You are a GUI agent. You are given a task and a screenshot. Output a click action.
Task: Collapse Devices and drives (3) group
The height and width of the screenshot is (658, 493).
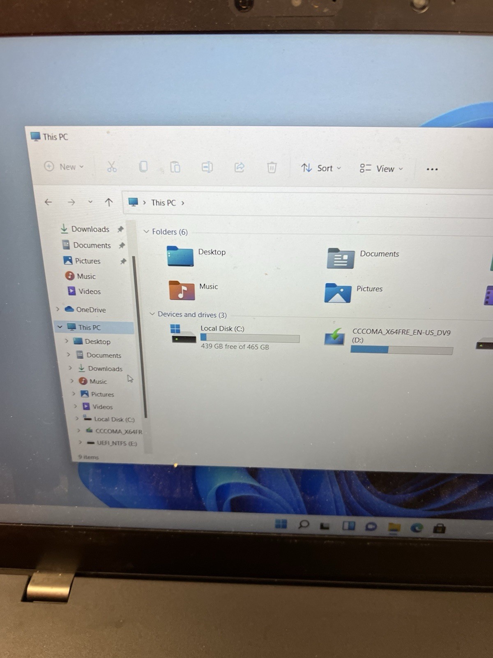click(152, 314)
